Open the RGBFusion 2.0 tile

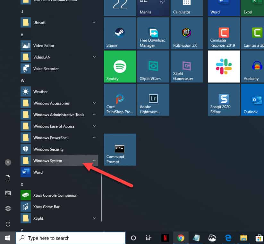[187, 33]
